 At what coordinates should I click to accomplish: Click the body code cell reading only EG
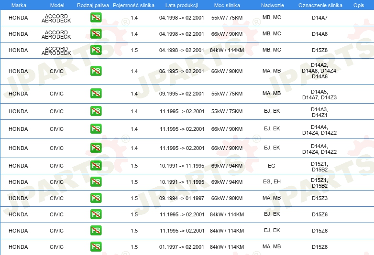pyautogui.click(x=272, y=166)
